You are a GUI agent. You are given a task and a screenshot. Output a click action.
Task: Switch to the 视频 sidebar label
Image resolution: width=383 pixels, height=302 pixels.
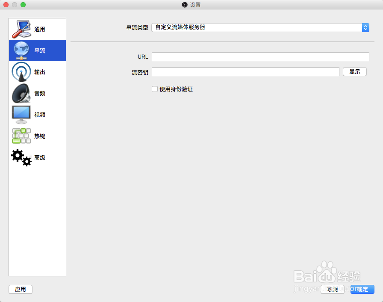40,115
